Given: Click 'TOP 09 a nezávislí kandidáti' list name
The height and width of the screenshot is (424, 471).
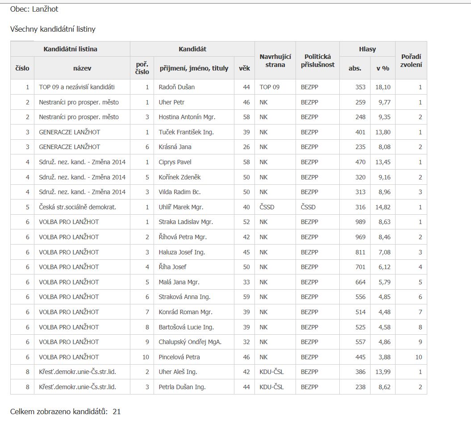Looking at the screenshot, I should (77, 87).
